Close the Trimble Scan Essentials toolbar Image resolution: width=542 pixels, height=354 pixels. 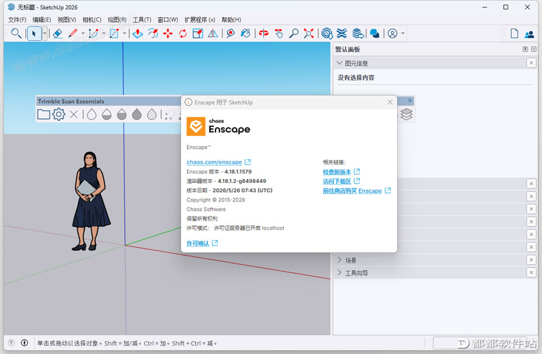point(410,100)
